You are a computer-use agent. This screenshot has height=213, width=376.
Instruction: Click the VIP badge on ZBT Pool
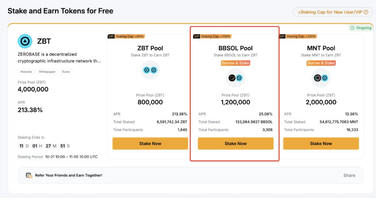[x=111, y=36]
